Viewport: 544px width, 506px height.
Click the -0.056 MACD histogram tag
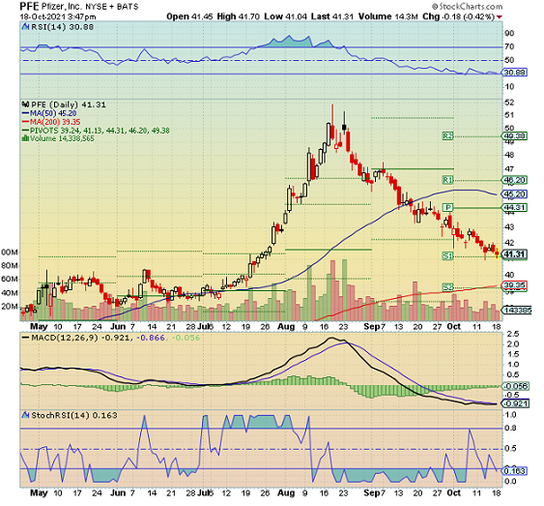click(516, 386)
